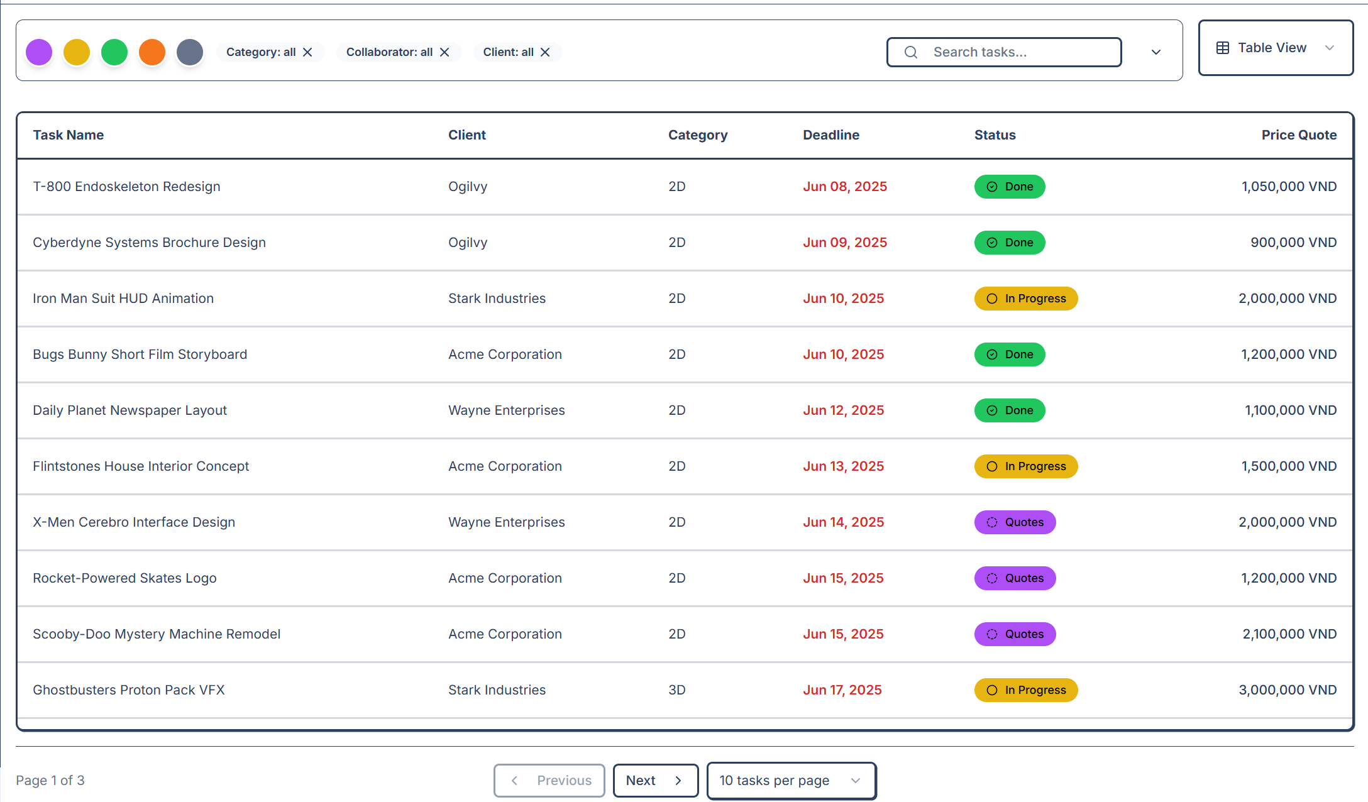Remove the Collaborator: all filter chip
The image size is (1368, 802).
[x=444, y=52]
